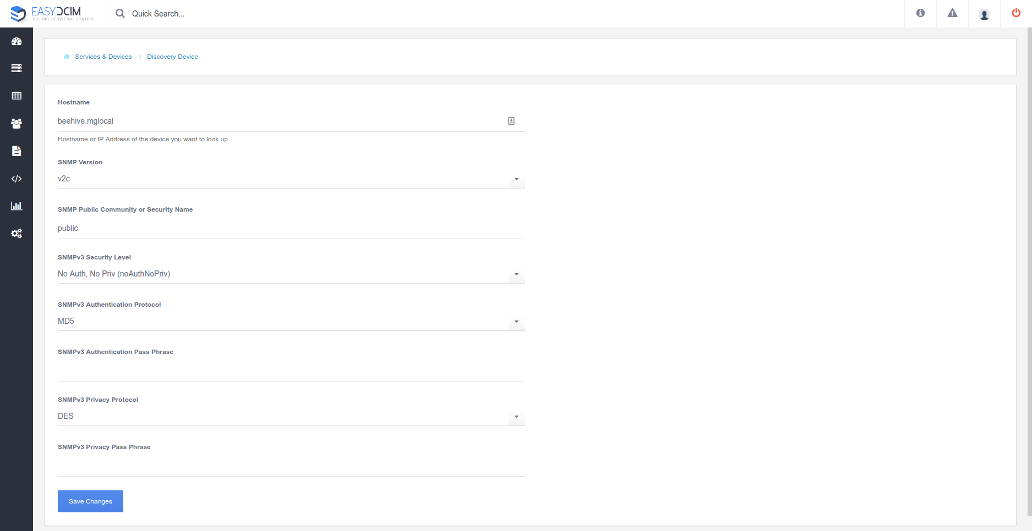Click the server rack icon in sidebar

(x=17, y=68)
